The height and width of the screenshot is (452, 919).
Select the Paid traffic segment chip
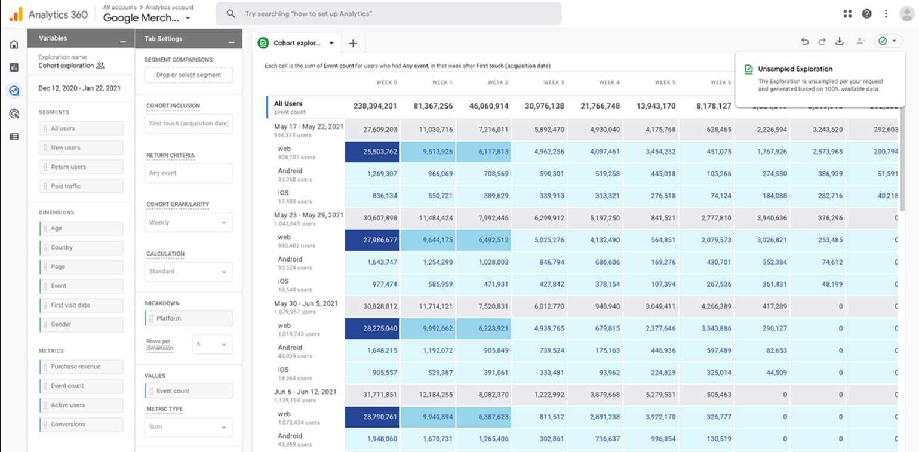81,186
